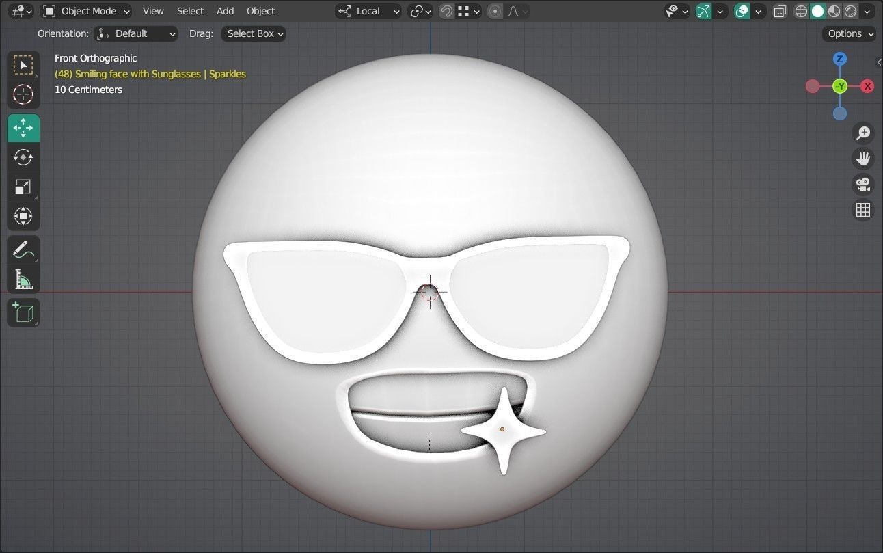
Task: Click the 'Front Orthographic' text label
Action: point(96,58)
